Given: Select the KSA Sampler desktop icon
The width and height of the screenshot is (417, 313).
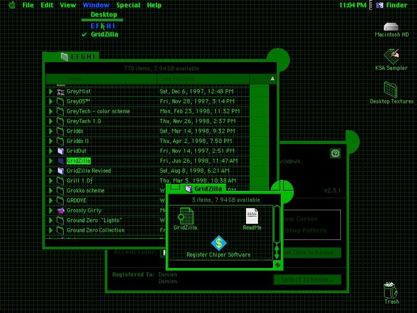Looking at the screenshot, I should coord(391,56).
